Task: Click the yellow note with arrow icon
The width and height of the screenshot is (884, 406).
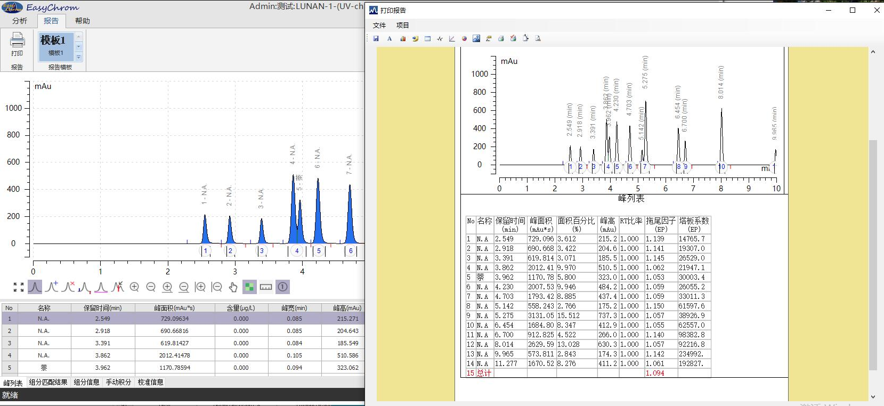Action: pos(415,38)
